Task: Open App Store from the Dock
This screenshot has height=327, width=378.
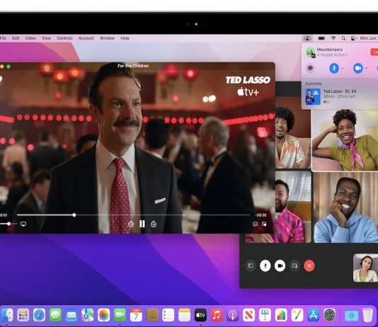Action: pos(314,315)
